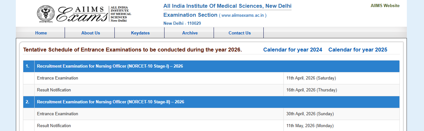Open the Contact Us page

(239, 33)
